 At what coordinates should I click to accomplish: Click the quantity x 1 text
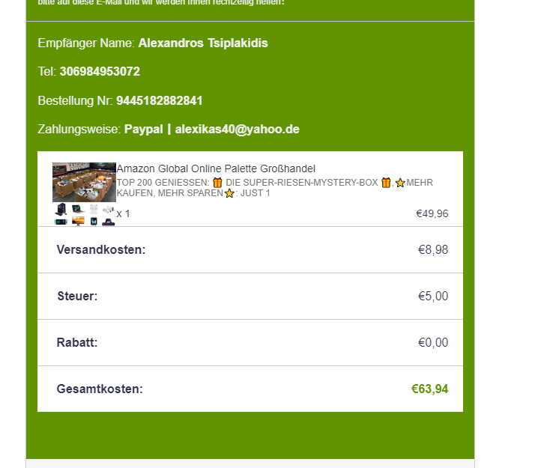pyautogui.click(x=124, y=213)
